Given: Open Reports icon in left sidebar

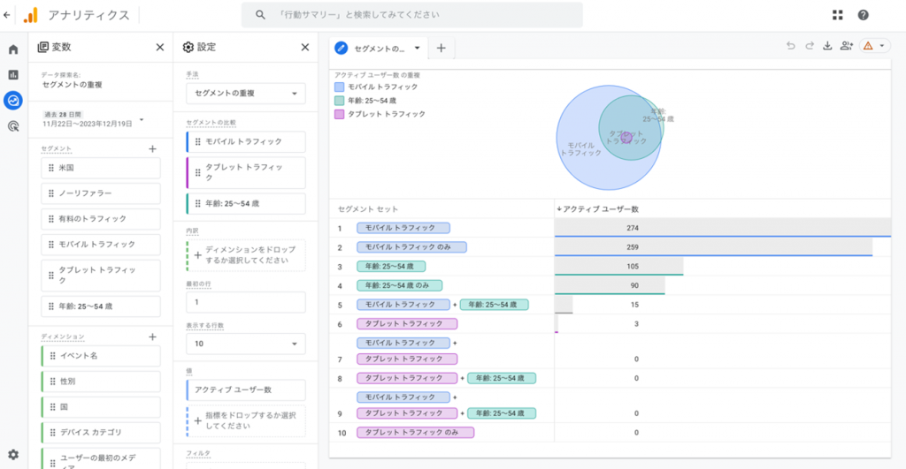Looking at the screenshot, I should coord(13,75).
